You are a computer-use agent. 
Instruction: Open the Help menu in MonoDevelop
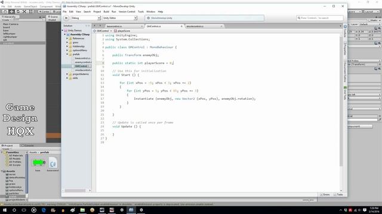coord(161,12)
